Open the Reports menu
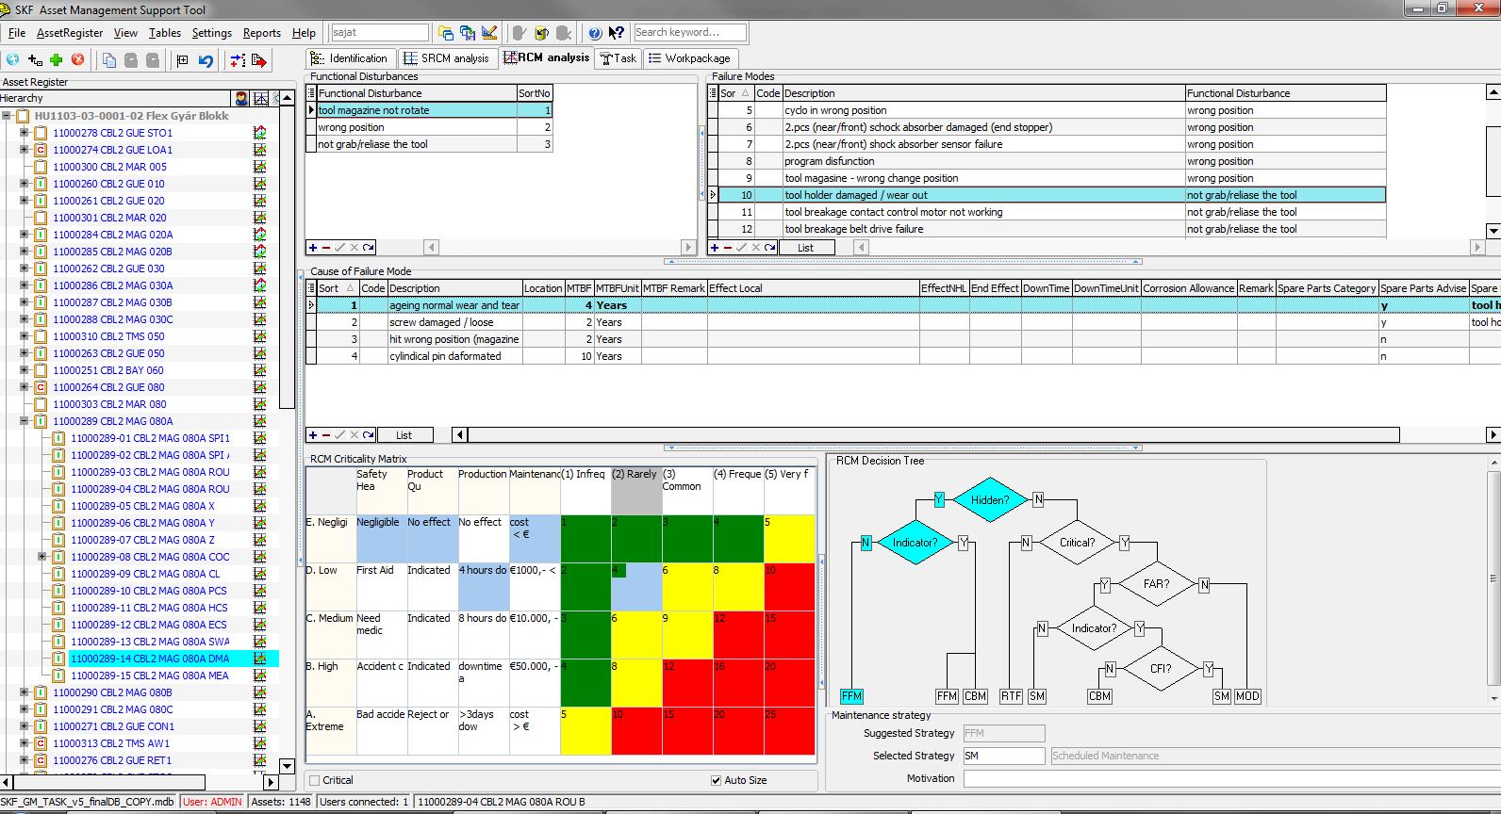The width and height of the screenshot is (1501, 814). [x=262, y=33]
